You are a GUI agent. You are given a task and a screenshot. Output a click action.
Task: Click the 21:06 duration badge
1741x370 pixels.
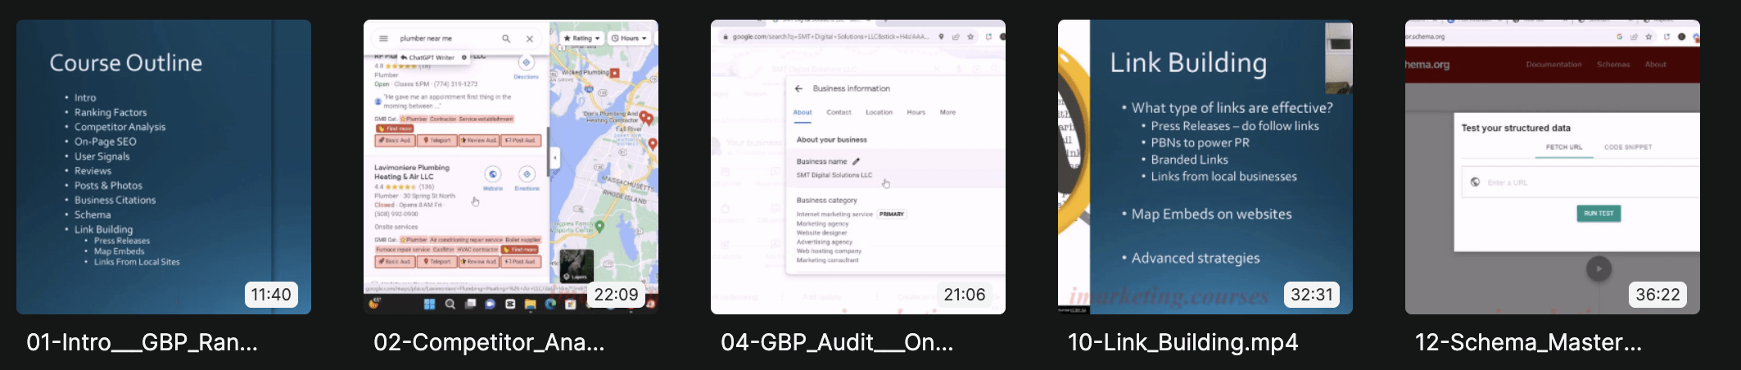click(x=965, y=295)
